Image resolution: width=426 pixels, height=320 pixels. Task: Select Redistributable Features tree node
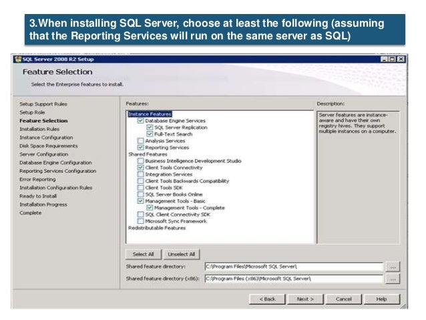coord(156,228)
